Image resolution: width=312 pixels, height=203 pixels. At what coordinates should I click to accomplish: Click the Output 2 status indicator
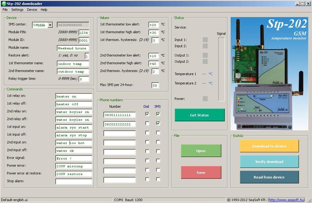point(205,61)
